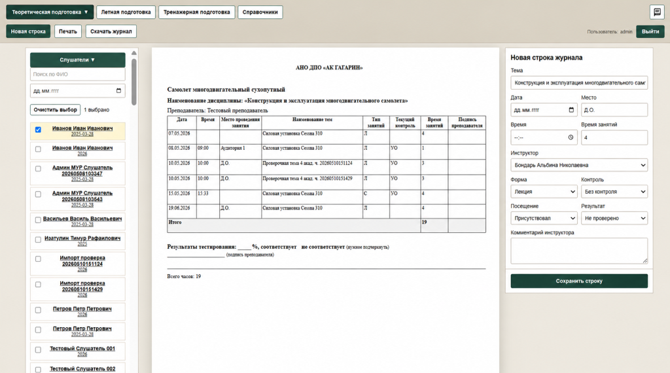The image size is (670, 373).
Task: Click Сохранить строку button
Action: click(x=579, y=281)
